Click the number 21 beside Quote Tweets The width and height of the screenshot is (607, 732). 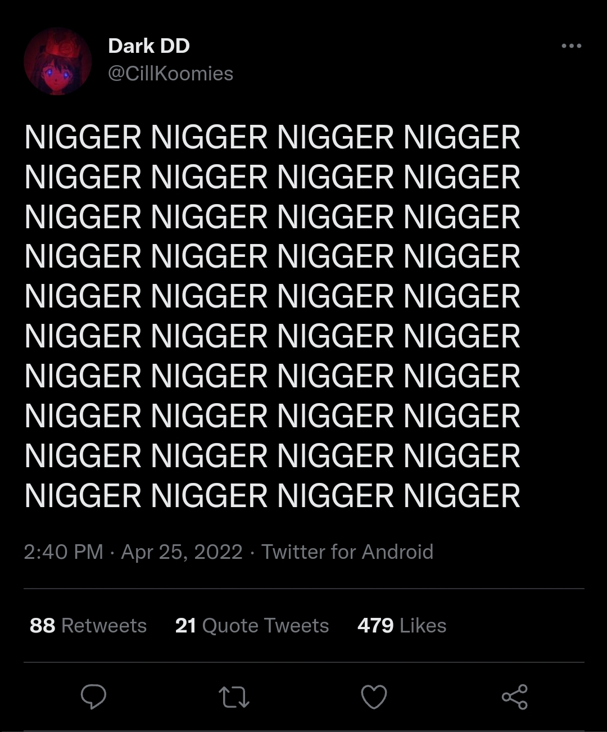coord(185,625)
